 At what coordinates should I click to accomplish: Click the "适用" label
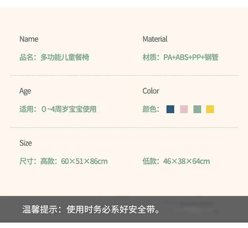coord(26,109)
